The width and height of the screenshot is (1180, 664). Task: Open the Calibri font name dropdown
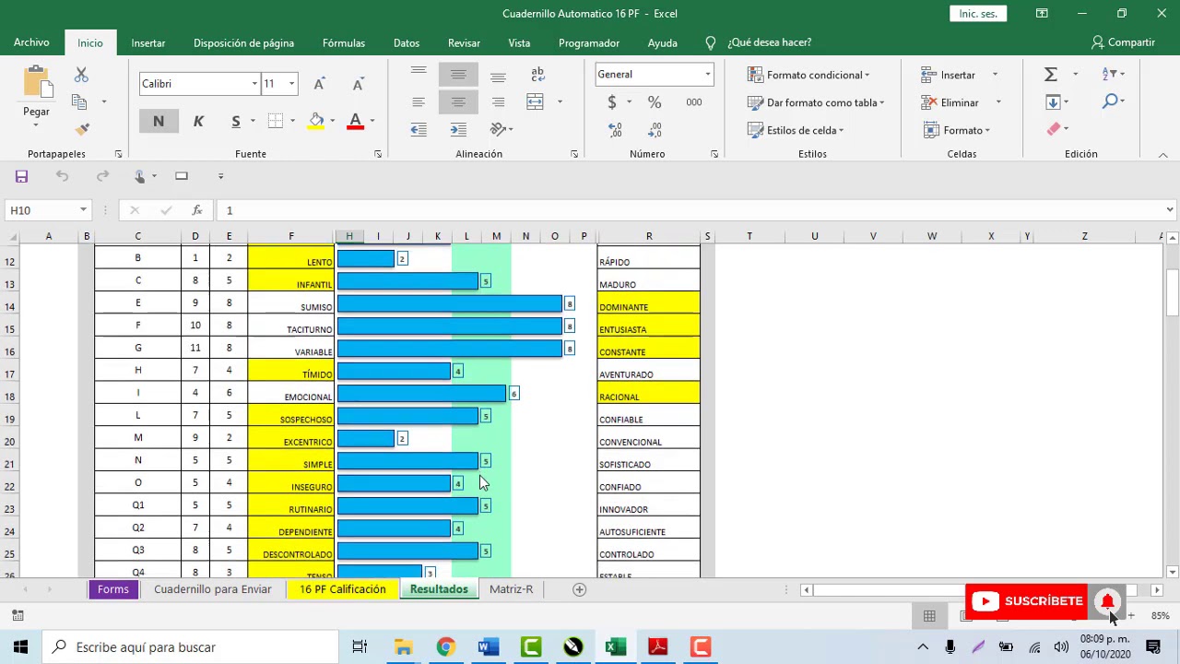click(254, 84)
